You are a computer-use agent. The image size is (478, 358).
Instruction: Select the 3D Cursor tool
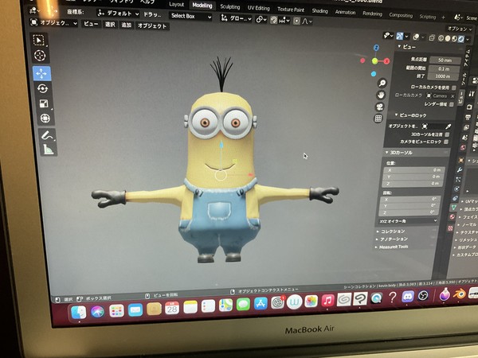pyautogui.click(x=40, y=56)
